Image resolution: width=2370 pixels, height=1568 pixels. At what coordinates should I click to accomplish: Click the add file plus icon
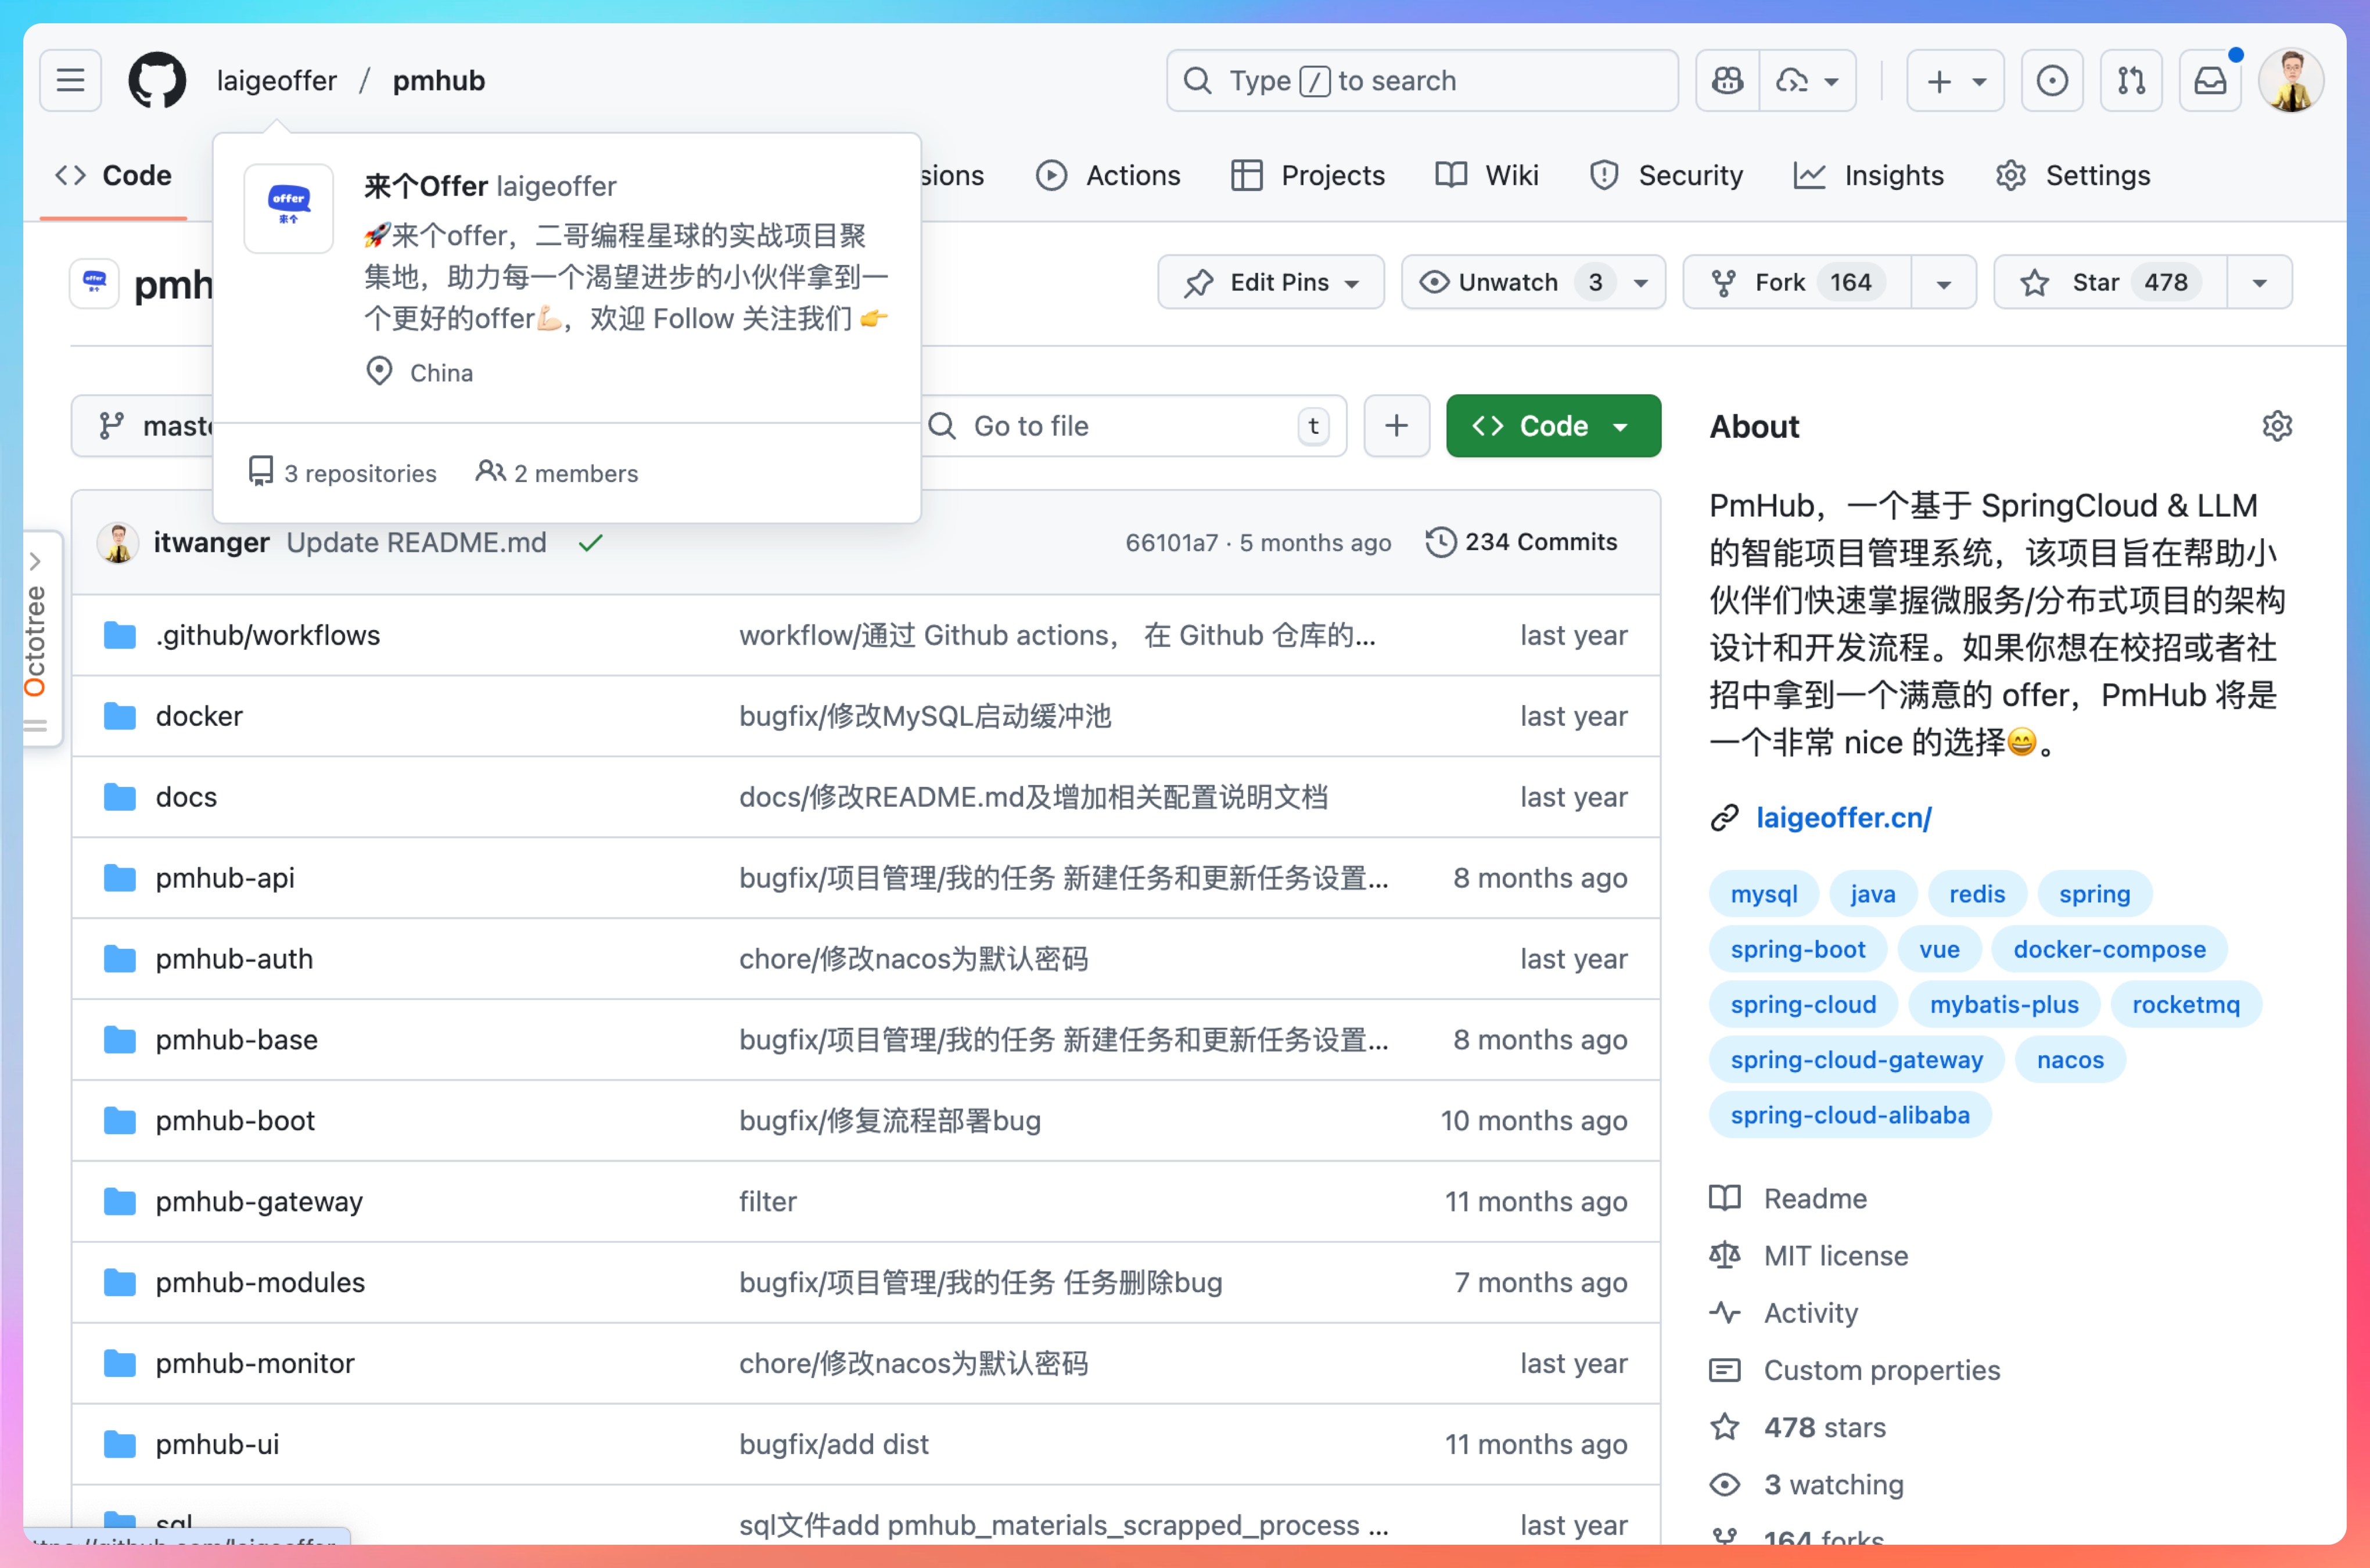[x=1396, y=426]
